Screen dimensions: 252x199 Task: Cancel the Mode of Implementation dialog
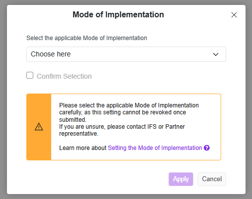pyautogui.click(x=212, y=179)
